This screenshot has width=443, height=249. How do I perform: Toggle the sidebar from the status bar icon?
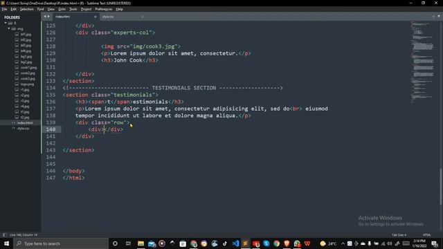point(5,235)
